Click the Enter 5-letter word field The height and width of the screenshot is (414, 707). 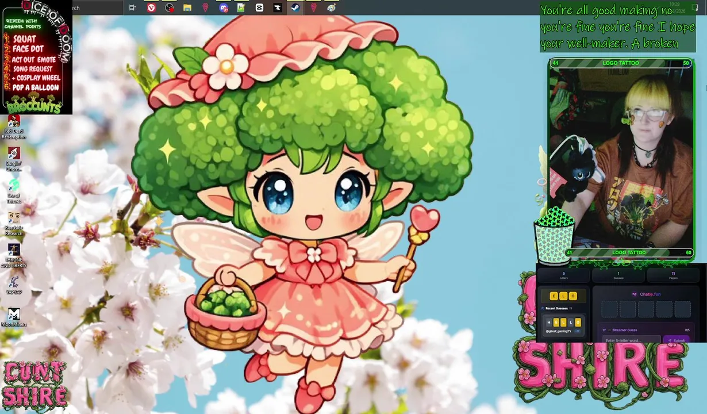tap(631, 339)
